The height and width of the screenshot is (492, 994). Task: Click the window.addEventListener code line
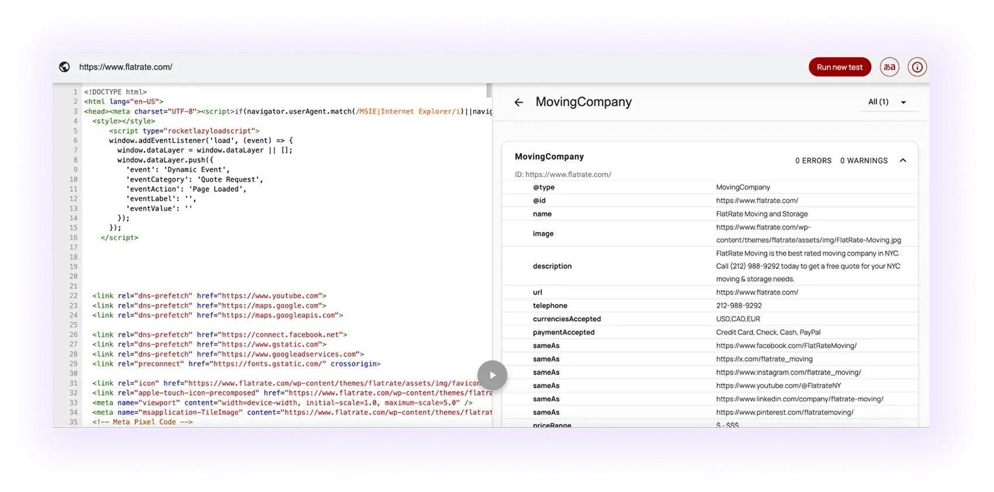tap(201, 140)
